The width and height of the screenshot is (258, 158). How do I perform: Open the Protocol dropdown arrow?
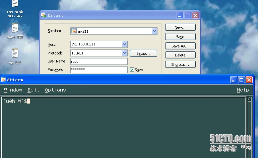point(124,53)
